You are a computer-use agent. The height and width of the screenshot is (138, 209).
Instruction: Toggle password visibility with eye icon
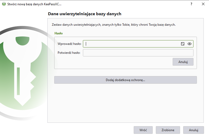190,44
